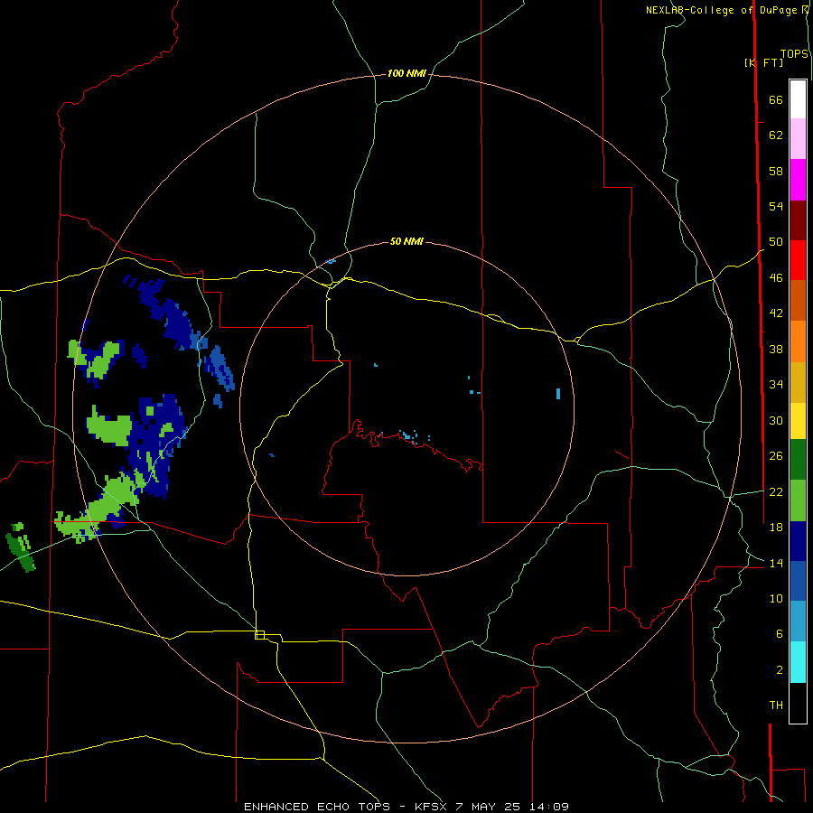Click the TH threshold label
Image resolution: width=813 pixels, height=813 pixels.
click(x=776, y=706)
